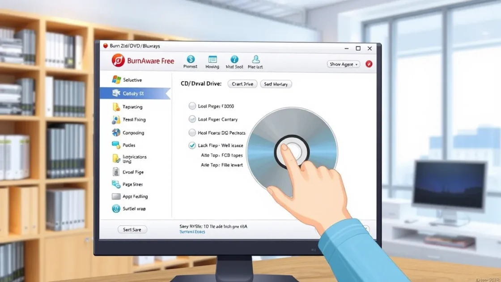This screenshot has height=282, width=501.
Task: Select the Lool Fieper Cantary radio option
Action: (192, 119)
